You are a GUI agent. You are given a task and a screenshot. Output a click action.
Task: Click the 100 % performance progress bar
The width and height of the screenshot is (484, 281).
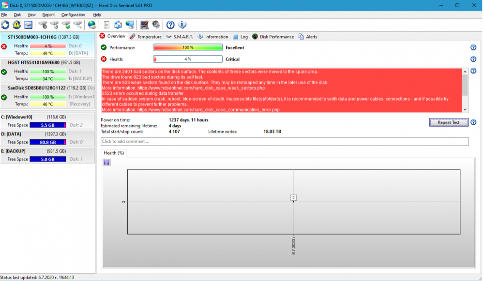188,47
